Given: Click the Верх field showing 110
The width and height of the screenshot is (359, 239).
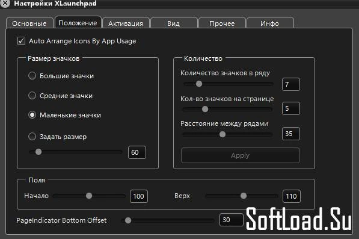Looking at the screenshot, I should pos(292,196).
